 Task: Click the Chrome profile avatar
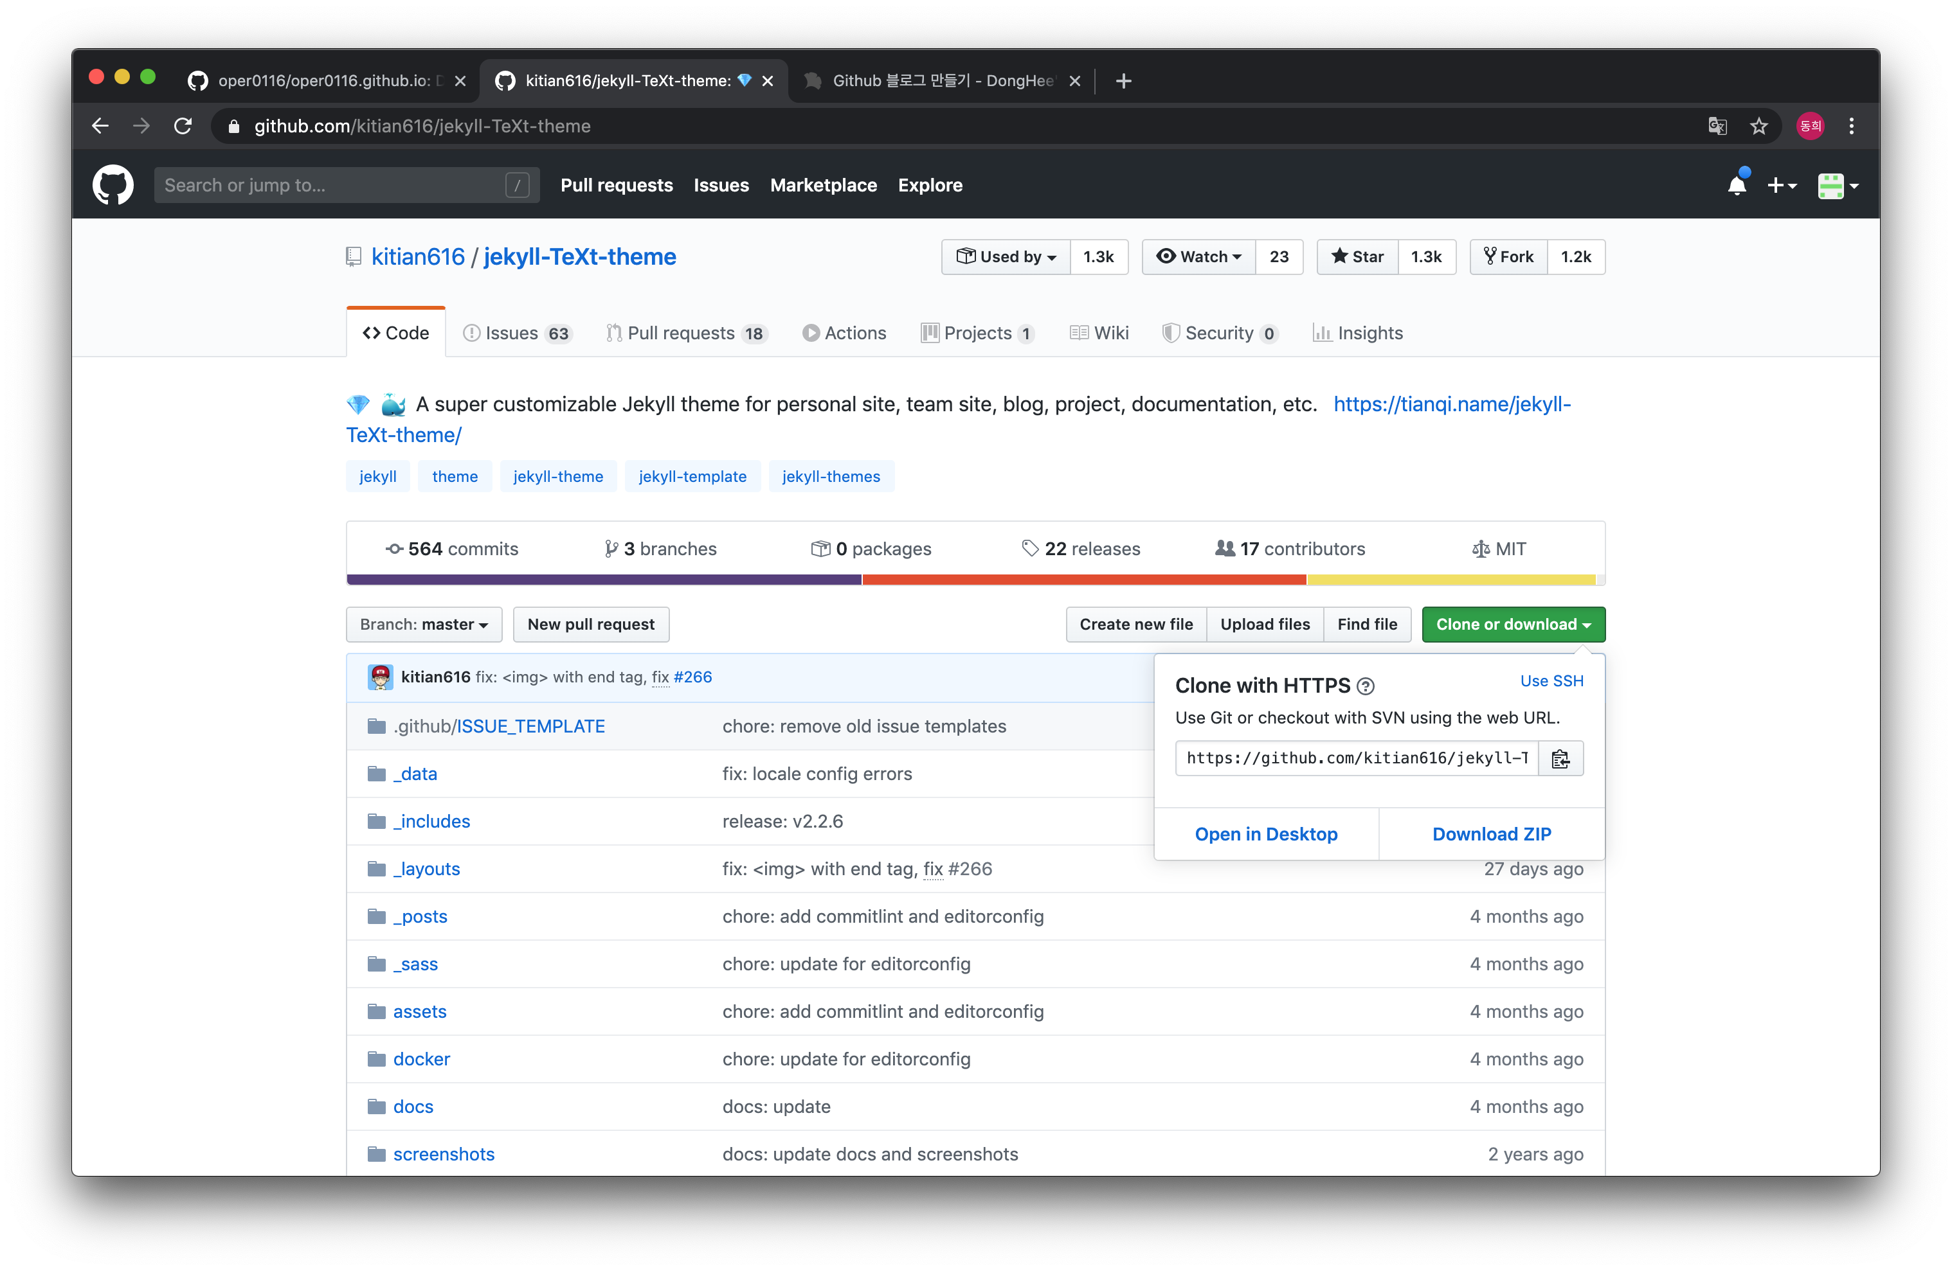click(1809, 126)
